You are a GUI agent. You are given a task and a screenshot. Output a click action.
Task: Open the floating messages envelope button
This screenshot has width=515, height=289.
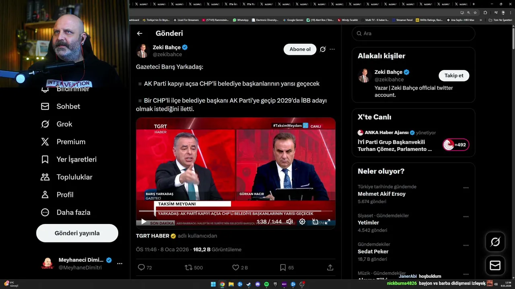pyautogui.click(x=495, y=266)
